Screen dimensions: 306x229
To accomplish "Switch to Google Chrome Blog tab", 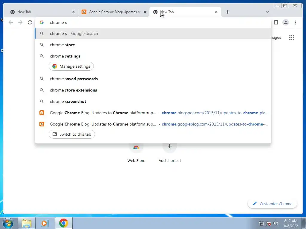I will (x=114, y=12).
